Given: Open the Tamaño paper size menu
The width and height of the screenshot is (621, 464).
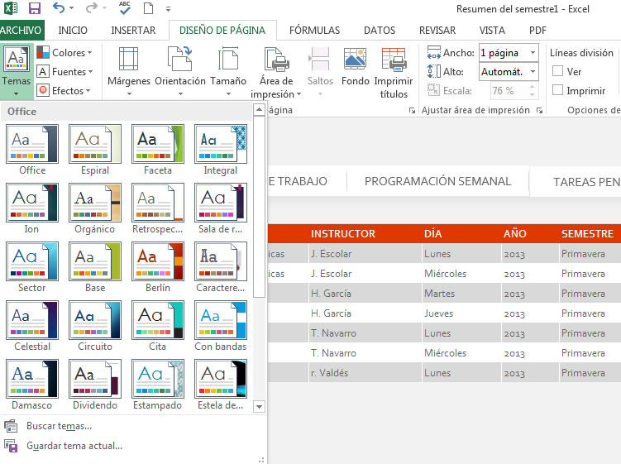Looking at the screenshot, I should 228,71.
